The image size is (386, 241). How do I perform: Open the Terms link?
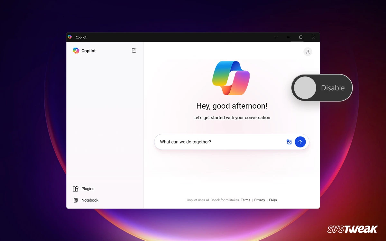(x=245, y=200)
